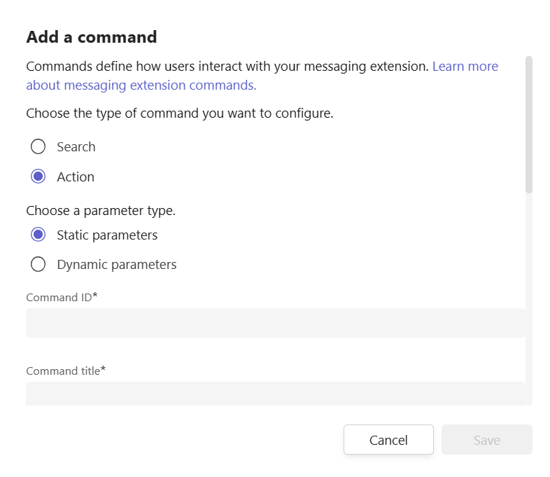
Task: Click the 'Command ID*' label
Action: [x=62, y=297]
